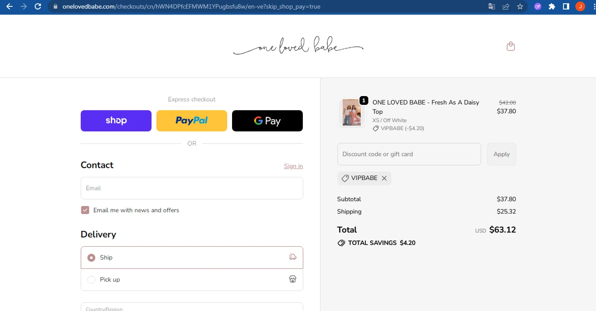This screenshot has height=311, width=596.
Task: Follow the Sign in link
Action: coord(293,166)
